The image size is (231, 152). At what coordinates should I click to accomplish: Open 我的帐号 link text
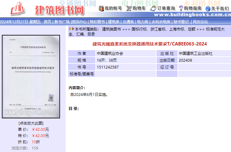click(x=113, y=8)
